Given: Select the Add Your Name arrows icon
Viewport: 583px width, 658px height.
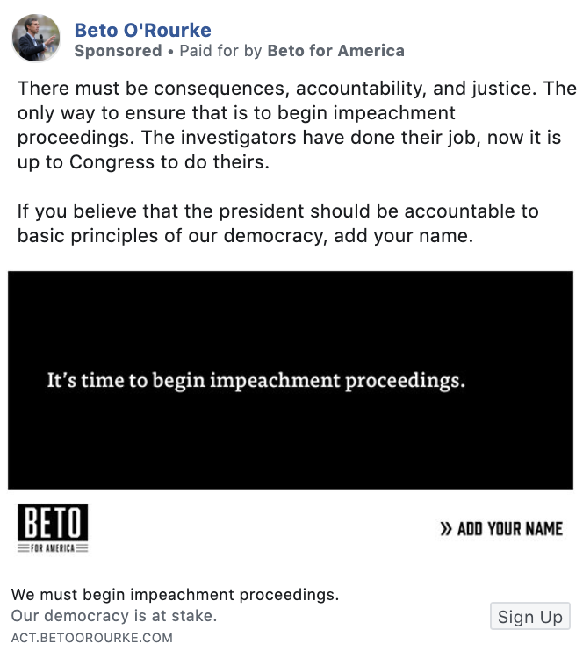Looking at the screenshot, I should [x=446, y=529].
